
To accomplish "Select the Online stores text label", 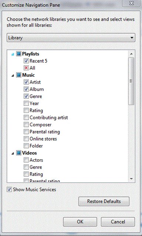I will [43, 139].
